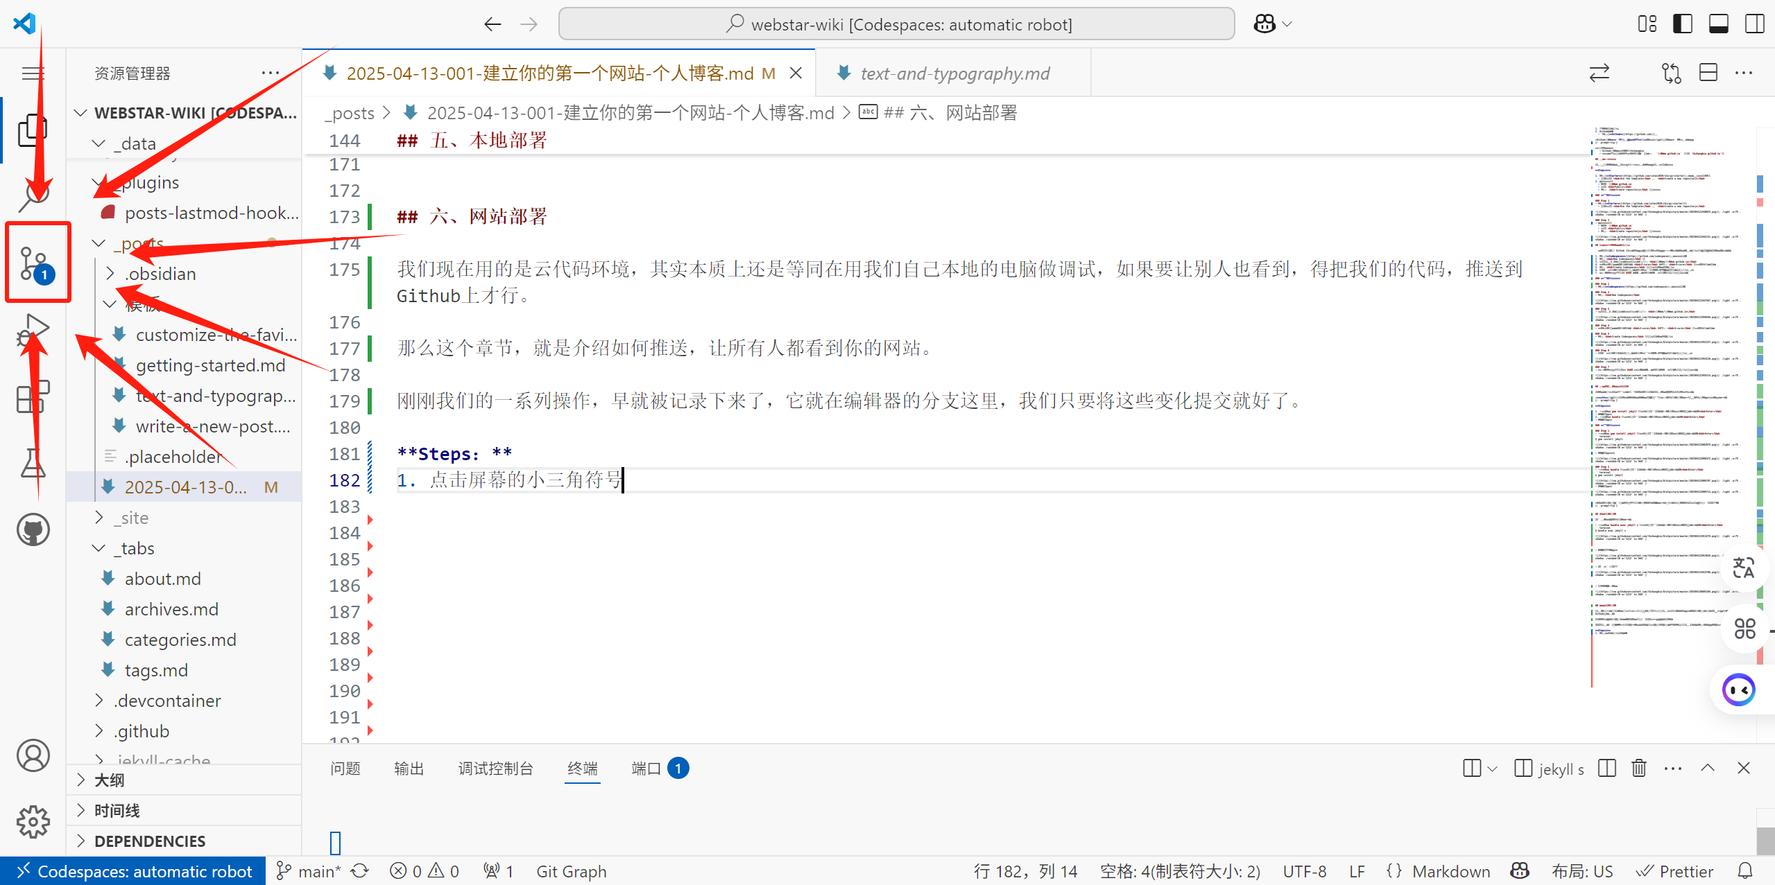Kill terminal with trash icon
The image size is (1775, 885).
pyautogui.click(x=1638, y=768)
